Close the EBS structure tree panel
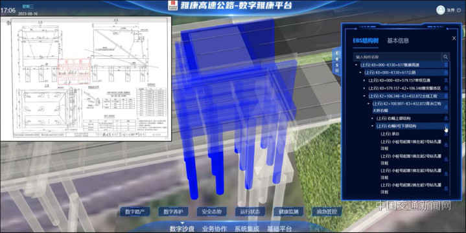The image size is (466, 233). pyautogui.click(x=454, y=38)
